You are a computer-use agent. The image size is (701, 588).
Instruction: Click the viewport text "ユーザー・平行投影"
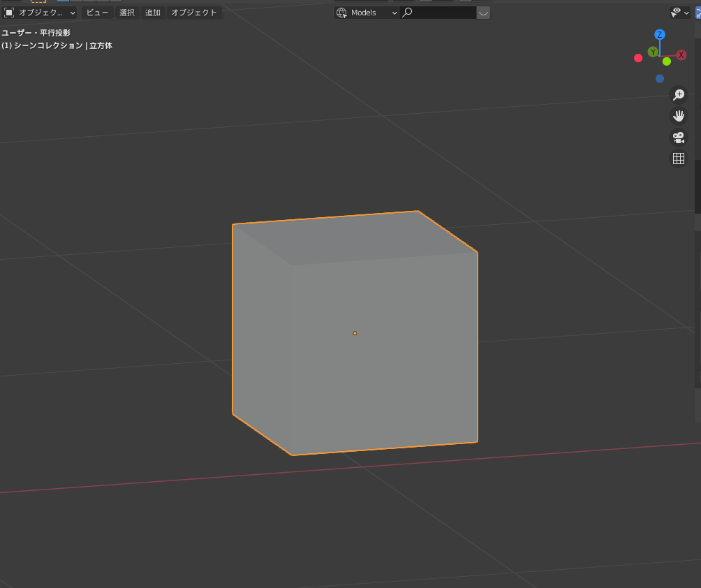pyautogui.click(x=36, y=33)
